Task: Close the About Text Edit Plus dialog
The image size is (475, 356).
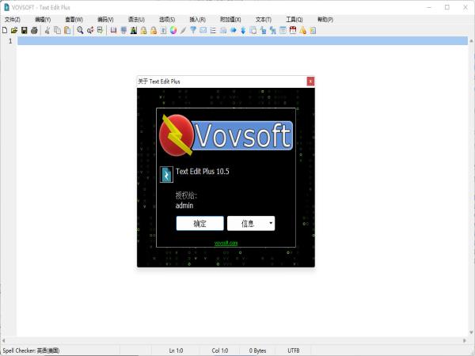Action: click(310, 81)
